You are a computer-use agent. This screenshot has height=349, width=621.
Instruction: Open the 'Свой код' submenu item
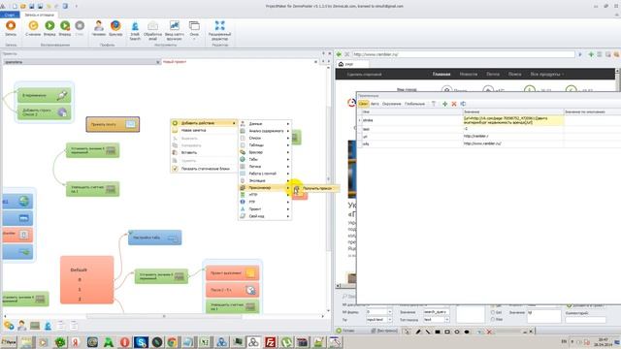(265, 216)
